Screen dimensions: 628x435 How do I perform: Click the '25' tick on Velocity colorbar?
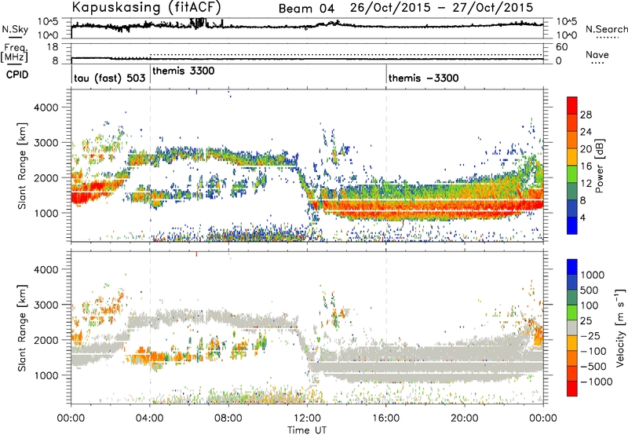point(586,321)
